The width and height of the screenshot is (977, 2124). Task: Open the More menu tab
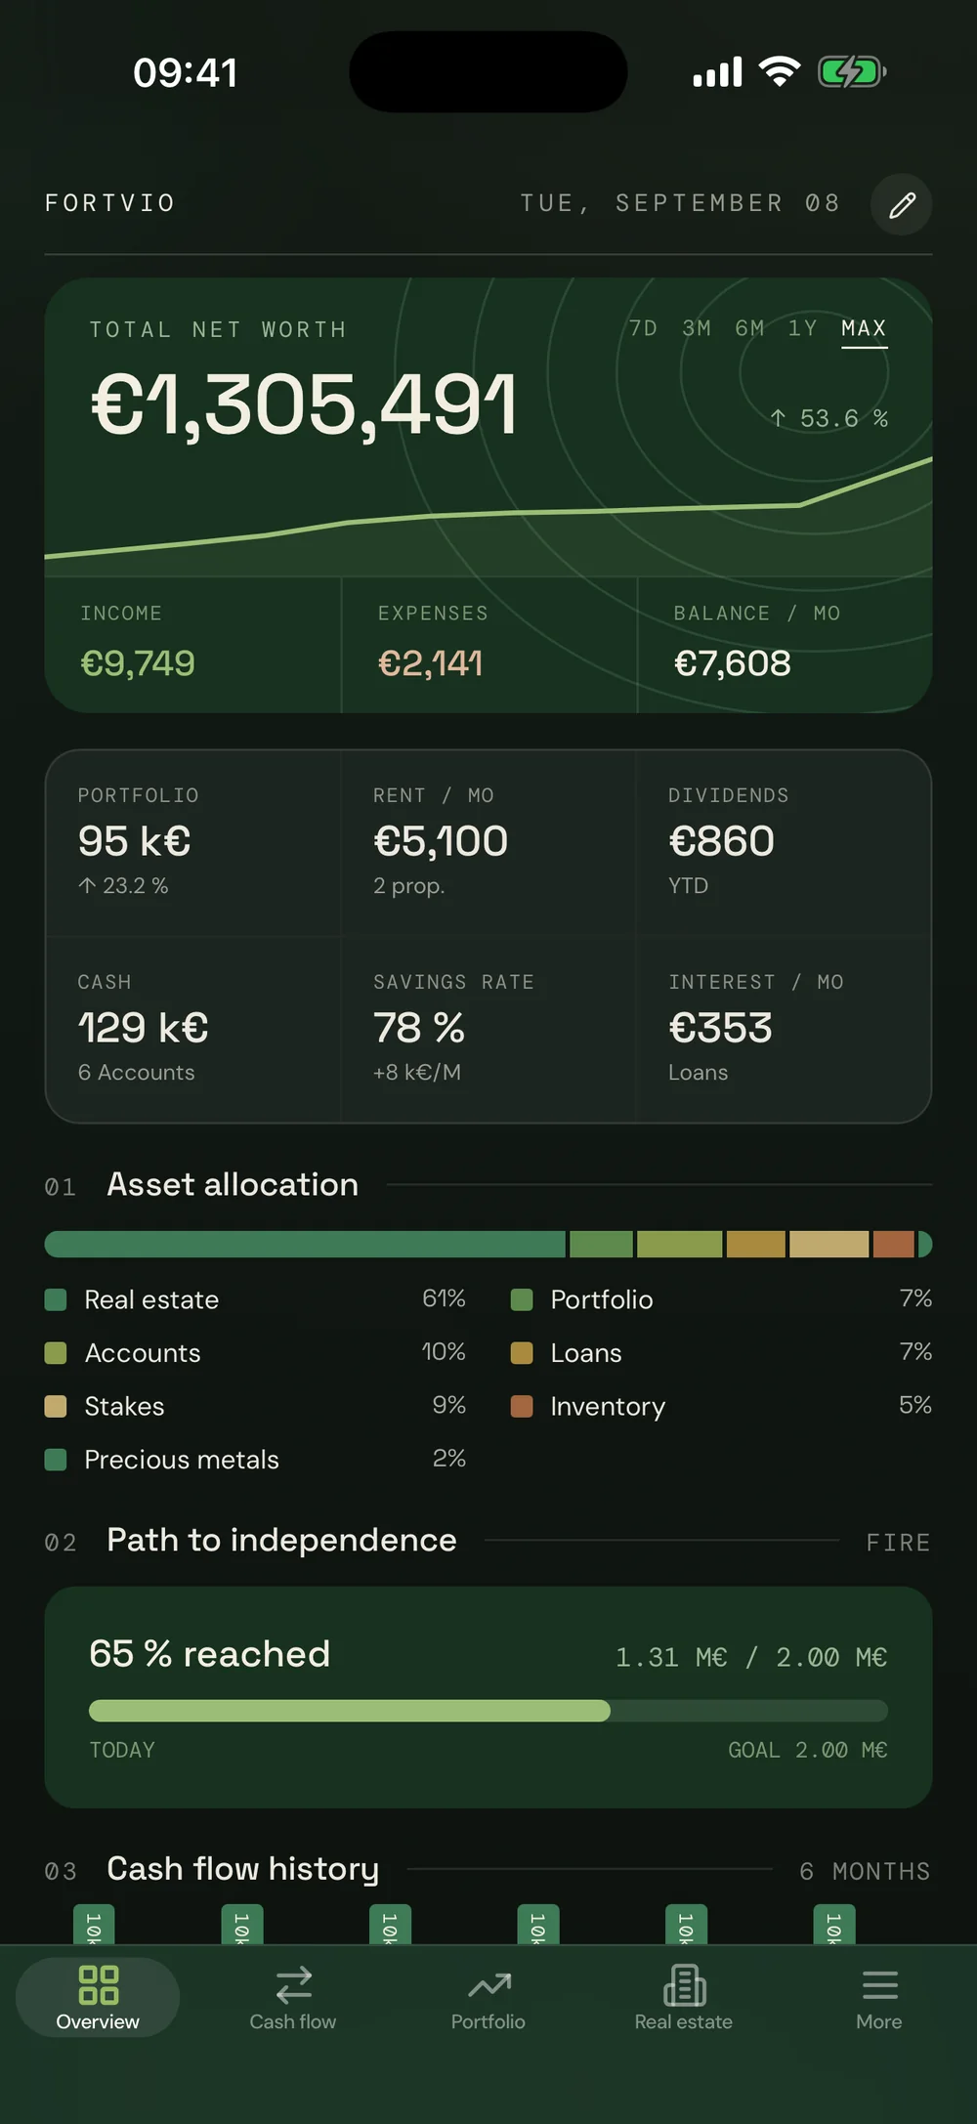point(879,1998)
